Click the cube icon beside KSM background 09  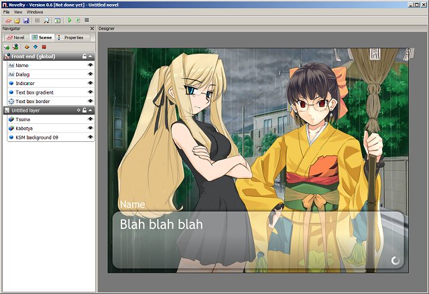(x=11, y=137)
